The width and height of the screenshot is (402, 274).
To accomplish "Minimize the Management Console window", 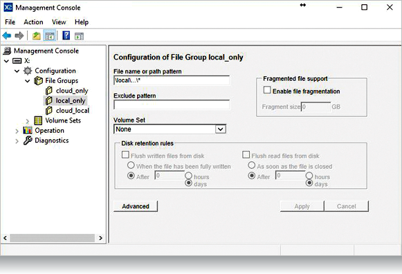I will click(340, 7).
